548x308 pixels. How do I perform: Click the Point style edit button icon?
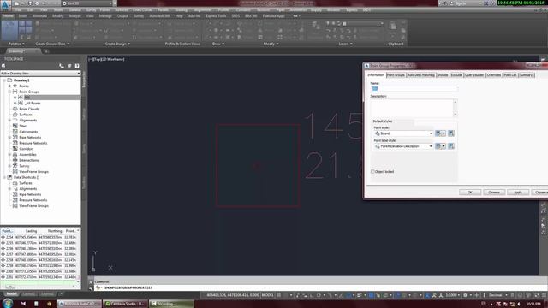coord(438,133)
